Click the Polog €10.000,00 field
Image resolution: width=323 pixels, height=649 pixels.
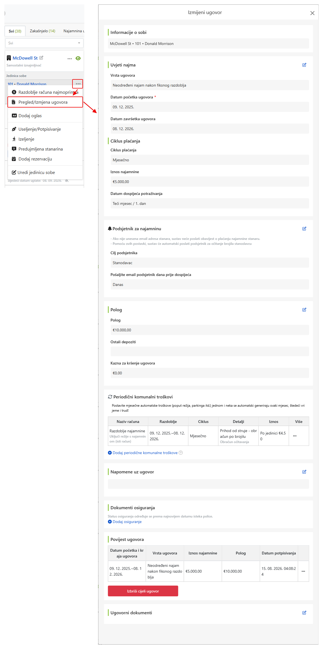[x=210, y=330]
